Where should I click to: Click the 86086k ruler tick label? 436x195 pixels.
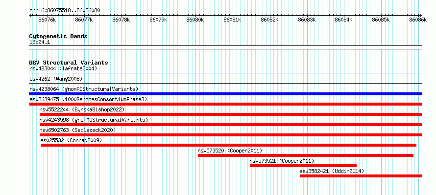pyautogui.click(x=418, y=20)
